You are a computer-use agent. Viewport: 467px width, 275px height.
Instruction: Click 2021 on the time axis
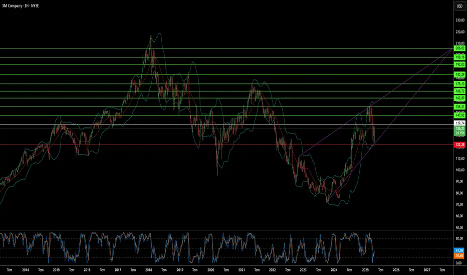click(x=242, y=269)
